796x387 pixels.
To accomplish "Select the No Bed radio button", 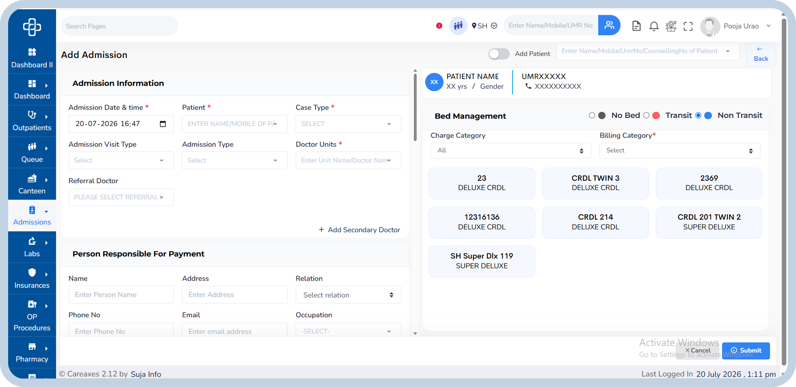I will point(592,115).
